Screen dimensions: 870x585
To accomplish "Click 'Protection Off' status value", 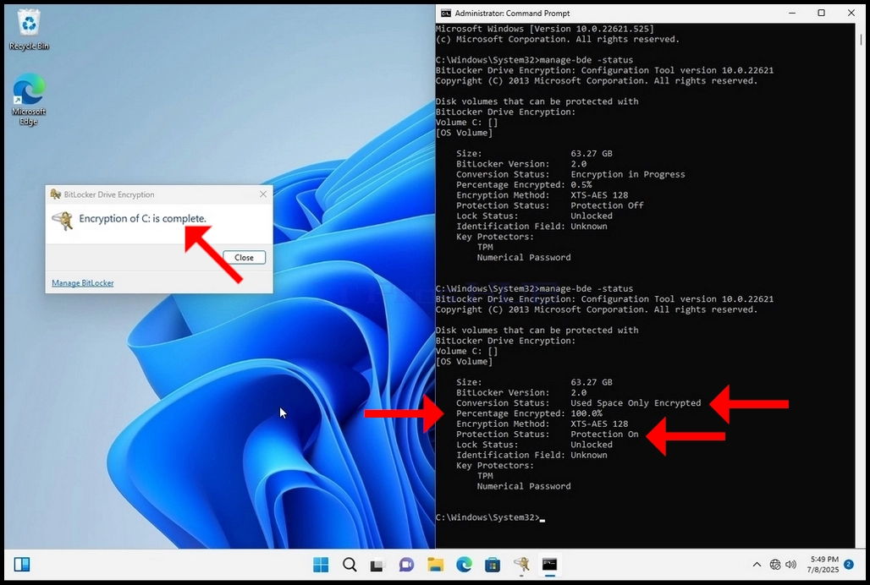I will pyautogui.click(x=607, y=205).
